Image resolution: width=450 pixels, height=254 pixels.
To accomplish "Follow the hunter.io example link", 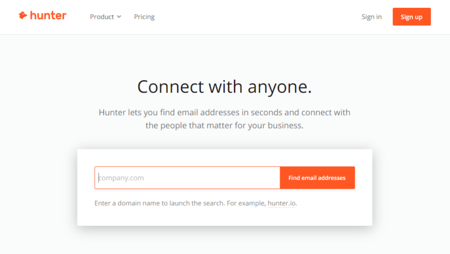I will click(x=281, y=203).
